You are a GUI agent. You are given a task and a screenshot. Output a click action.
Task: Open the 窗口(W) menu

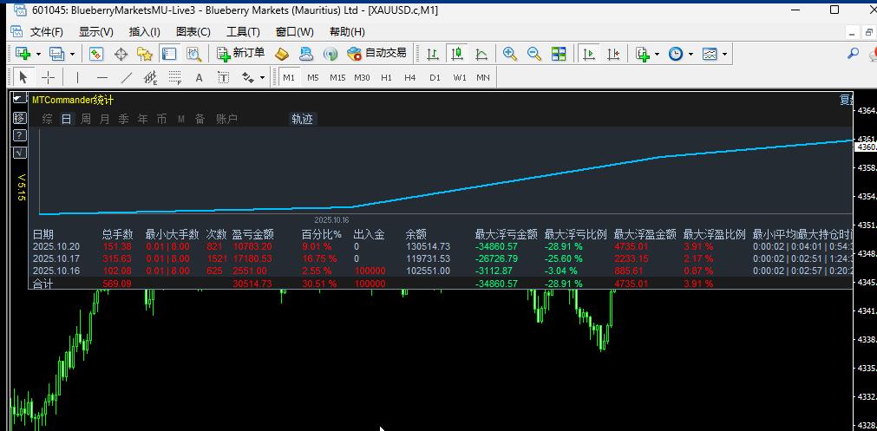coord(295,32)
